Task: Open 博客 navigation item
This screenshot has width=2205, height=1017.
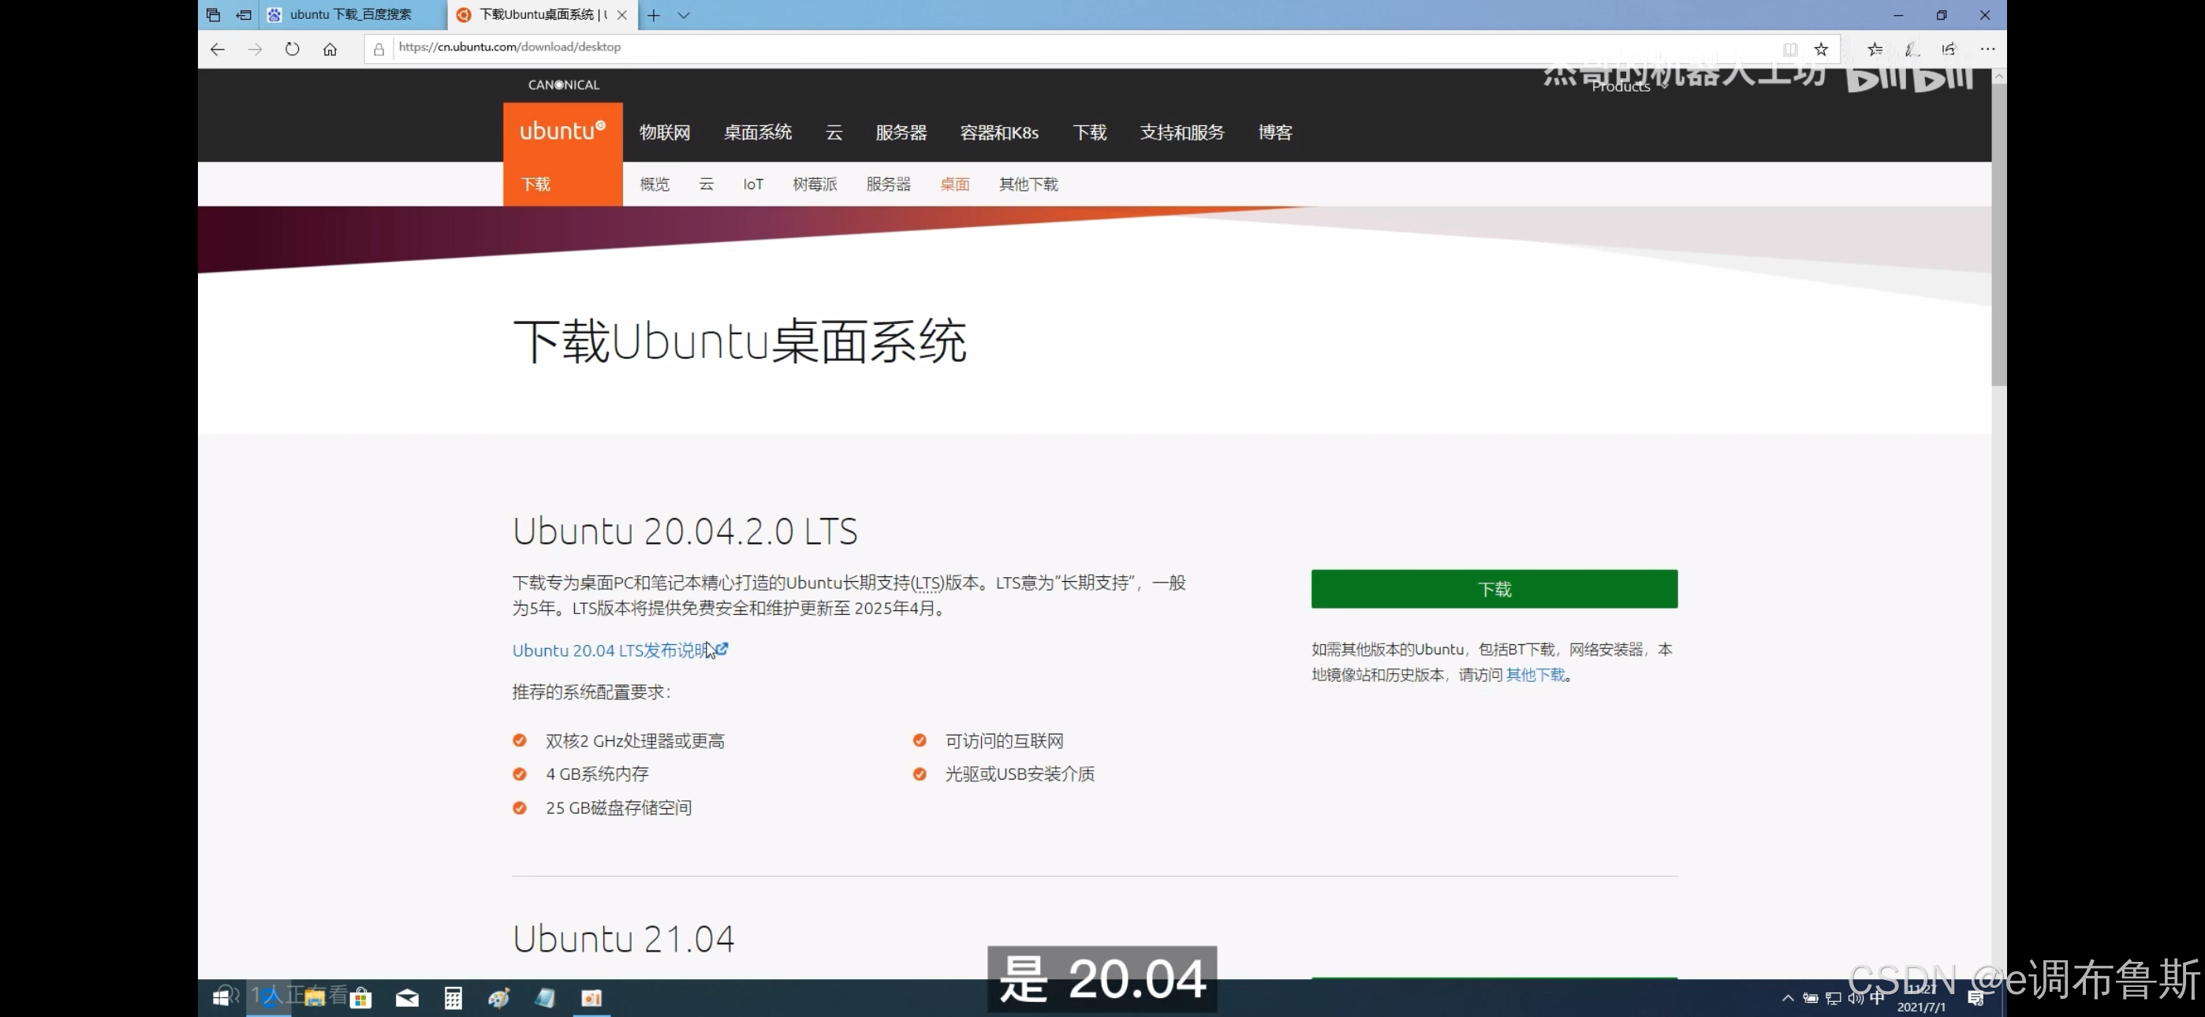Action: 1275,132
